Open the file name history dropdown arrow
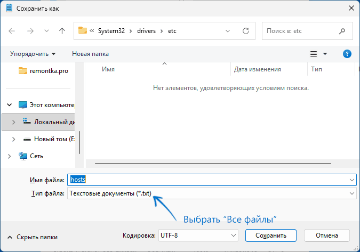The height and width of the screenshot is (252, 360). (352, 180)
